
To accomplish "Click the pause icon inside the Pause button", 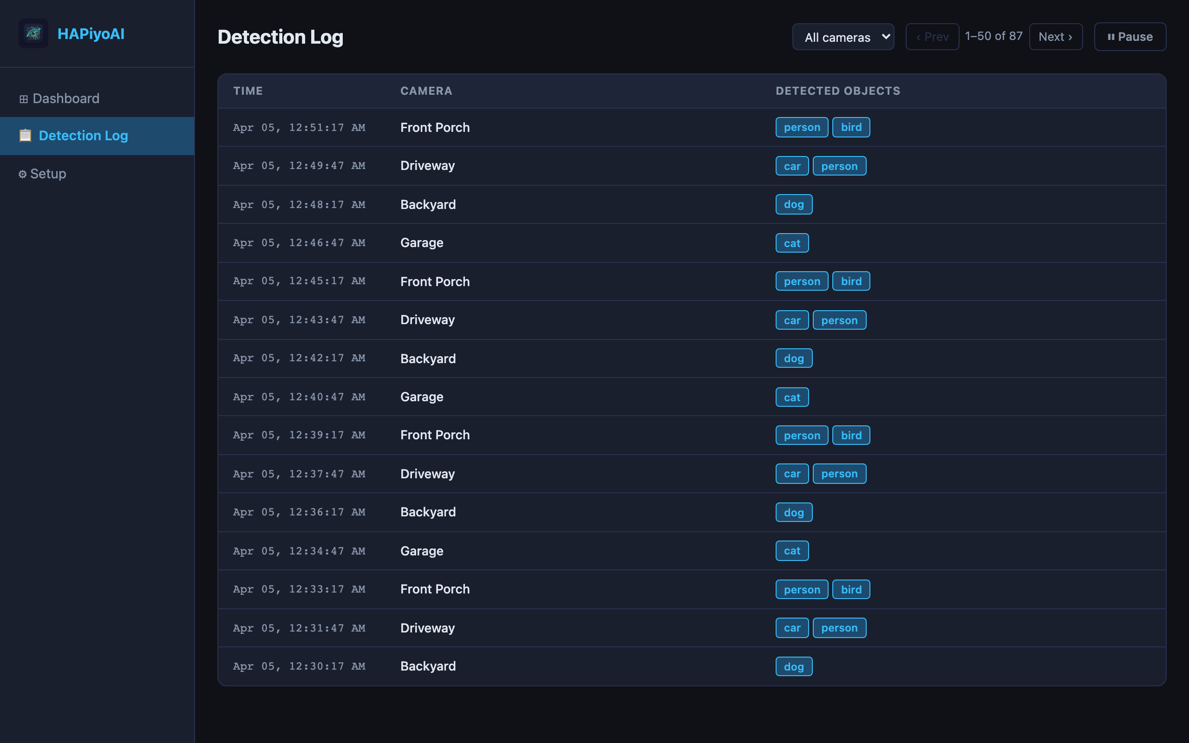I will coord(1111,36).
